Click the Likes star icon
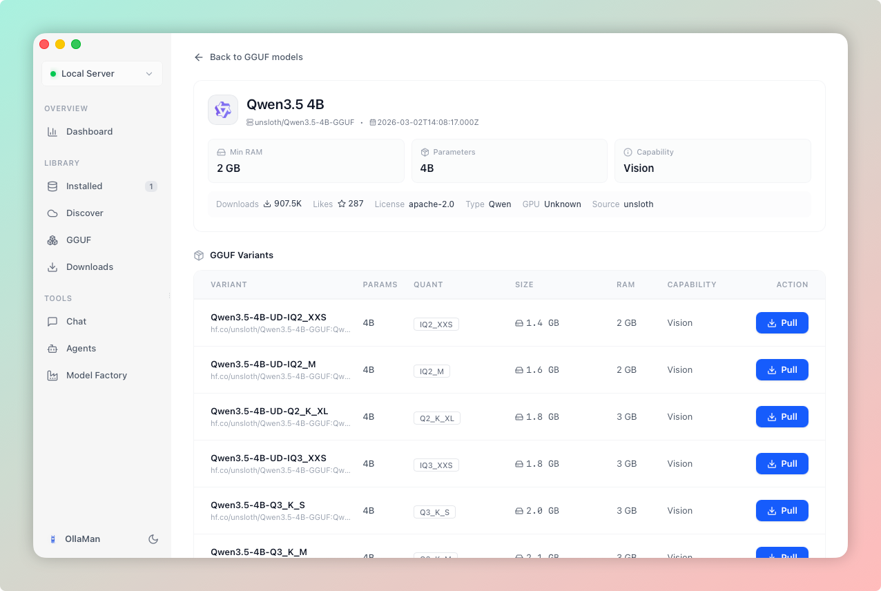 tap(342, 204)
